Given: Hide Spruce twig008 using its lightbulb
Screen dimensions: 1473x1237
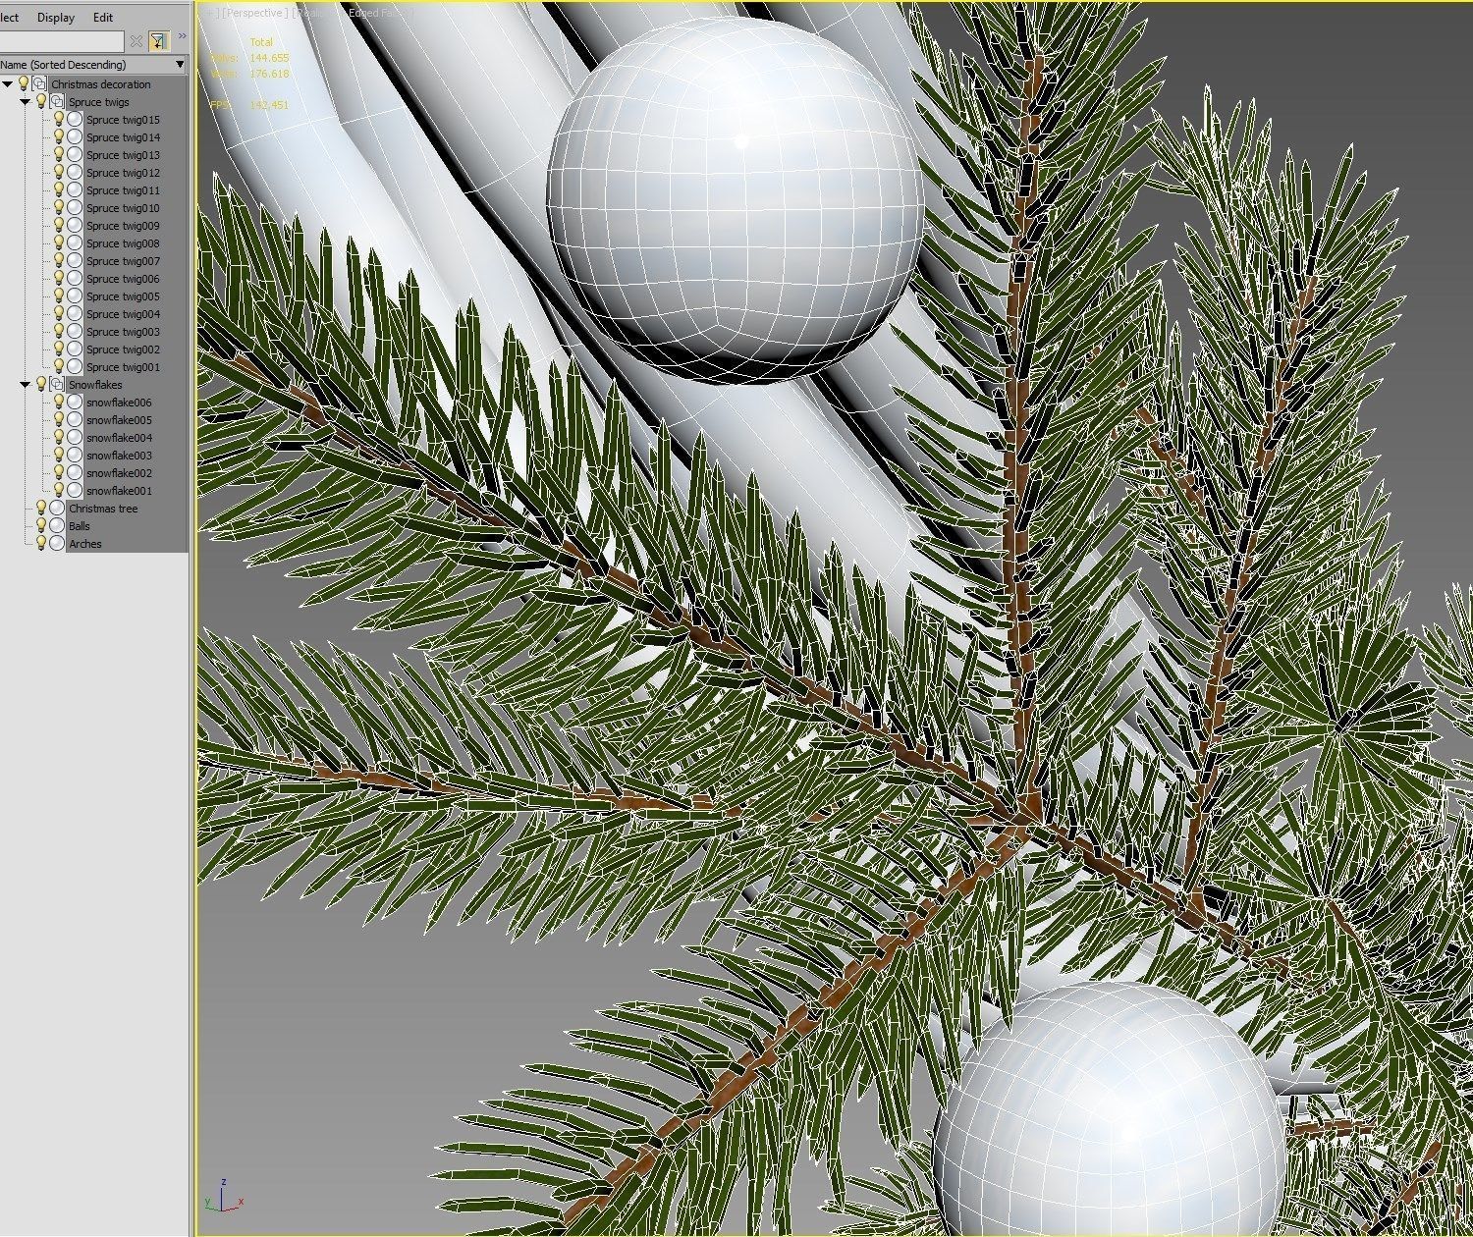Looking at the screenshot, I should click(x=59, y=243).
